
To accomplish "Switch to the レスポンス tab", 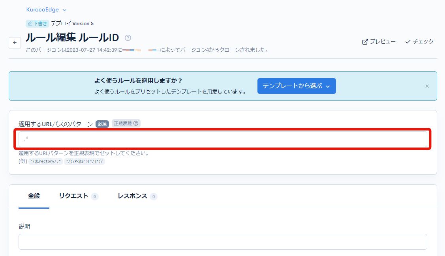I will [x=137, y=196].
